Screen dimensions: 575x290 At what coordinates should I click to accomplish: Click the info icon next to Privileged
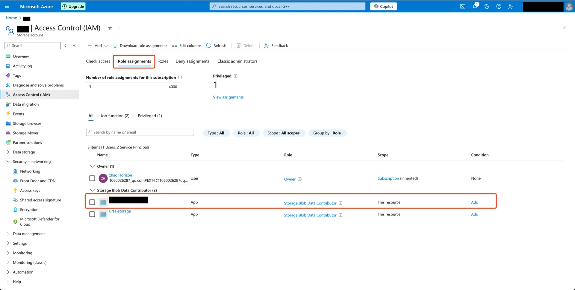235,76
